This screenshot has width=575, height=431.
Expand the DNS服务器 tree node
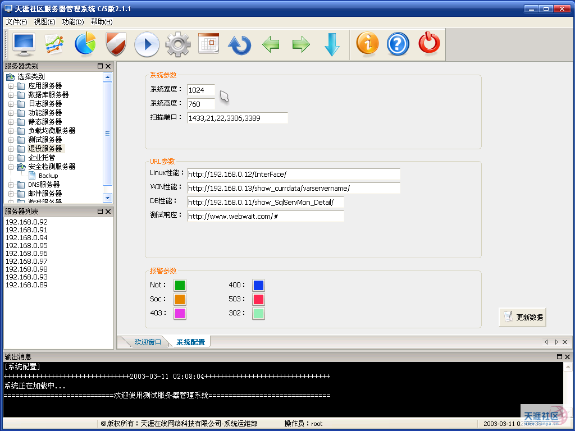point(11,185)
